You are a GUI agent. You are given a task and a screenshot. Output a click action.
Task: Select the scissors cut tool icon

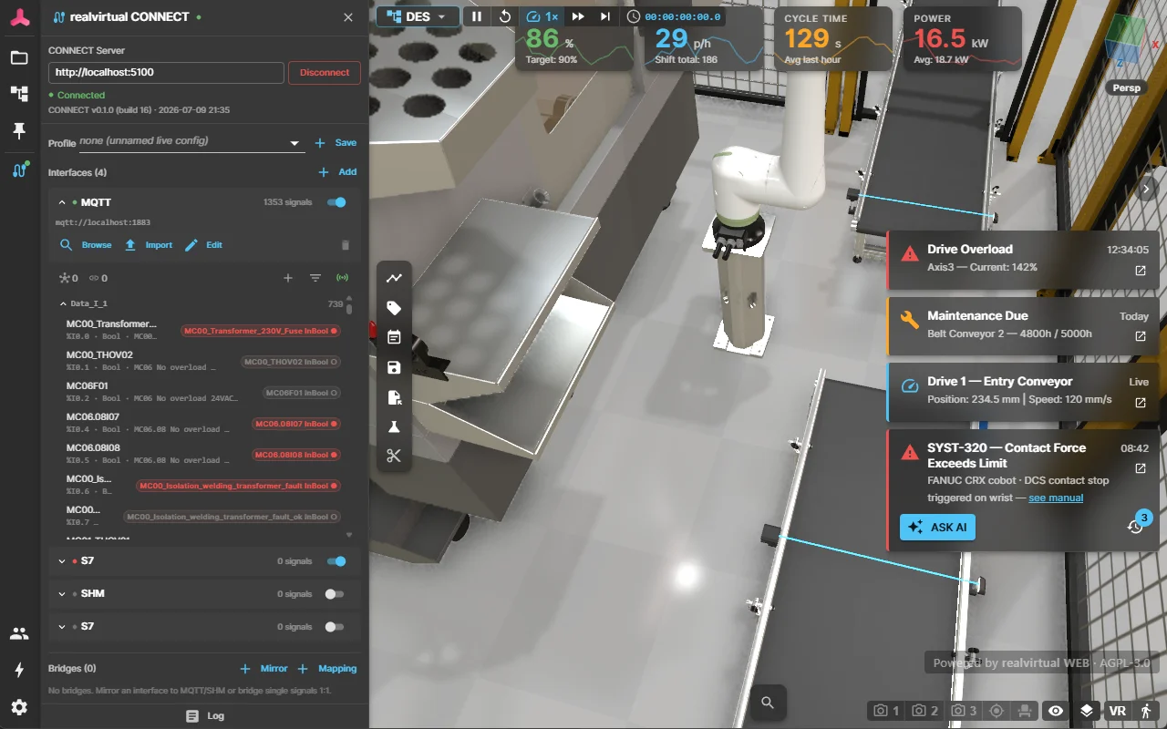[394, 456]
